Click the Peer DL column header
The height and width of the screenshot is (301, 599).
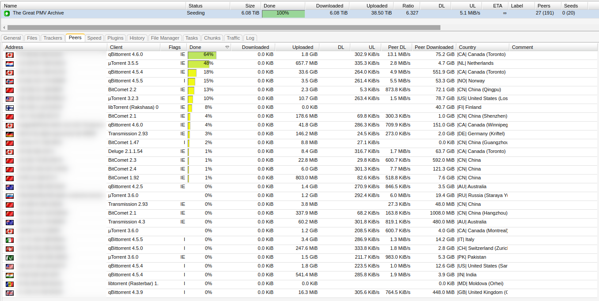pyautogui.click(x=397, y=47)
